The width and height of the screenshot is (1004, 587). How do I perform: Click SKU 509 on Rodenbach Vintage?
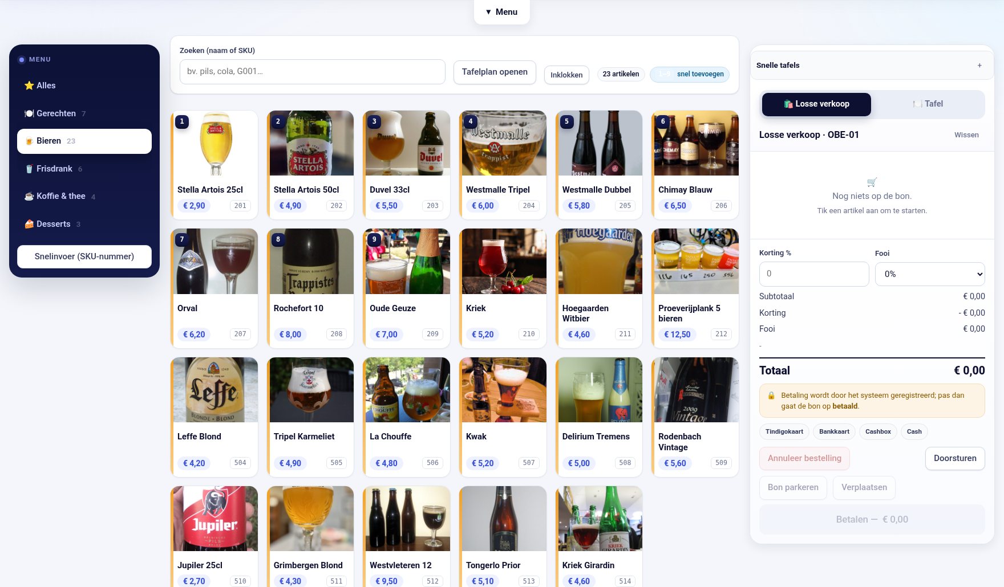tap(721, 463)
